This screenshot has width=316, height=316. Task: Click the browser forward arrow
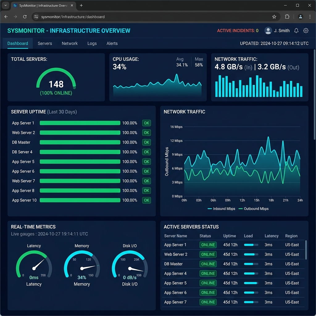pyautogui.click(x=15, y=17)
